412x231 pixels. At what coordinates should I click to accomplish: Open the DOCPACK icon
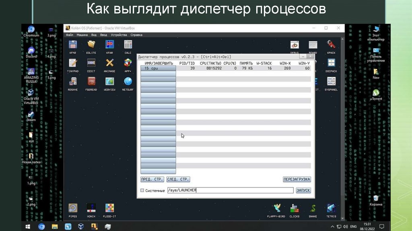coord(331,63)
